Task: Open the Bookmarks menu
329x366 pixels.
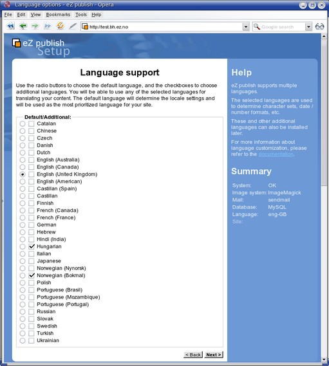Action: (58, 15)
